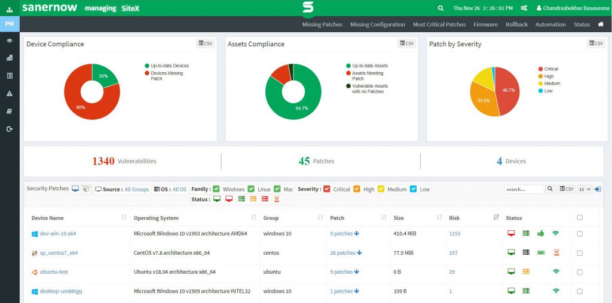This screenshot has width=612, height=303.
Task: Open the Status menu item in top navigation
Action: click(x=582, y=24)
